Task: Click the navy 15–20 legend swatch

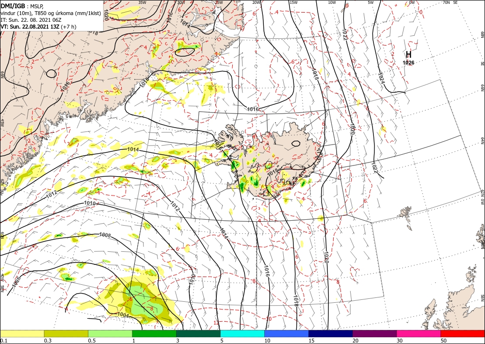Action: pos(331,333)
